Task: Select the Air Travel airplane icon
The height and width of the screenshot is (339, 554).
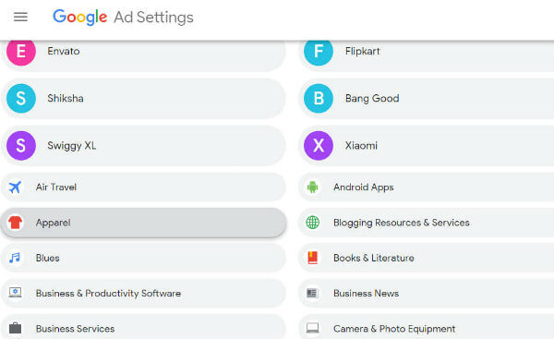Action: point(15,187)
